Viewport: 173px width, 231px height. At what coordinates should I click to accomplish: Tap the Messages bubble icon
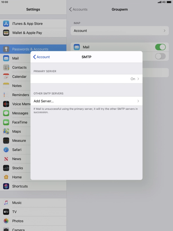click(6, 113)
